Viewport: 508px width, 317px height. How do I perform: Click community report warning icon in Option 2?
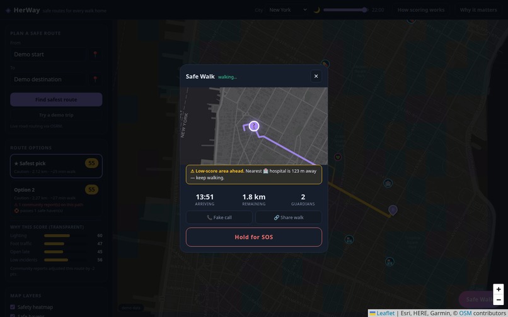[16, 205]
